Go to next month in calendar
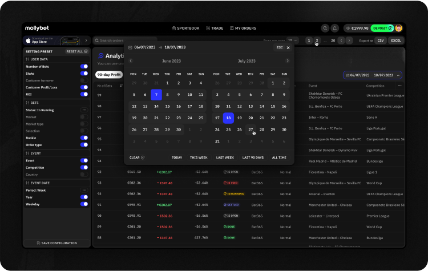 pos(288,60)
